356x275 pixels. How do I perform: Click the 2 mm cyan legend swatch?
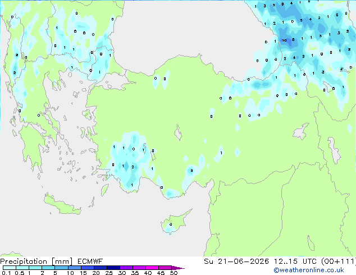(x=48, y=268)
